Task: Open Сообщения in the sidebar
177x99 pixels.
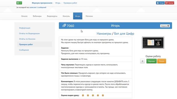Action: 24,50
